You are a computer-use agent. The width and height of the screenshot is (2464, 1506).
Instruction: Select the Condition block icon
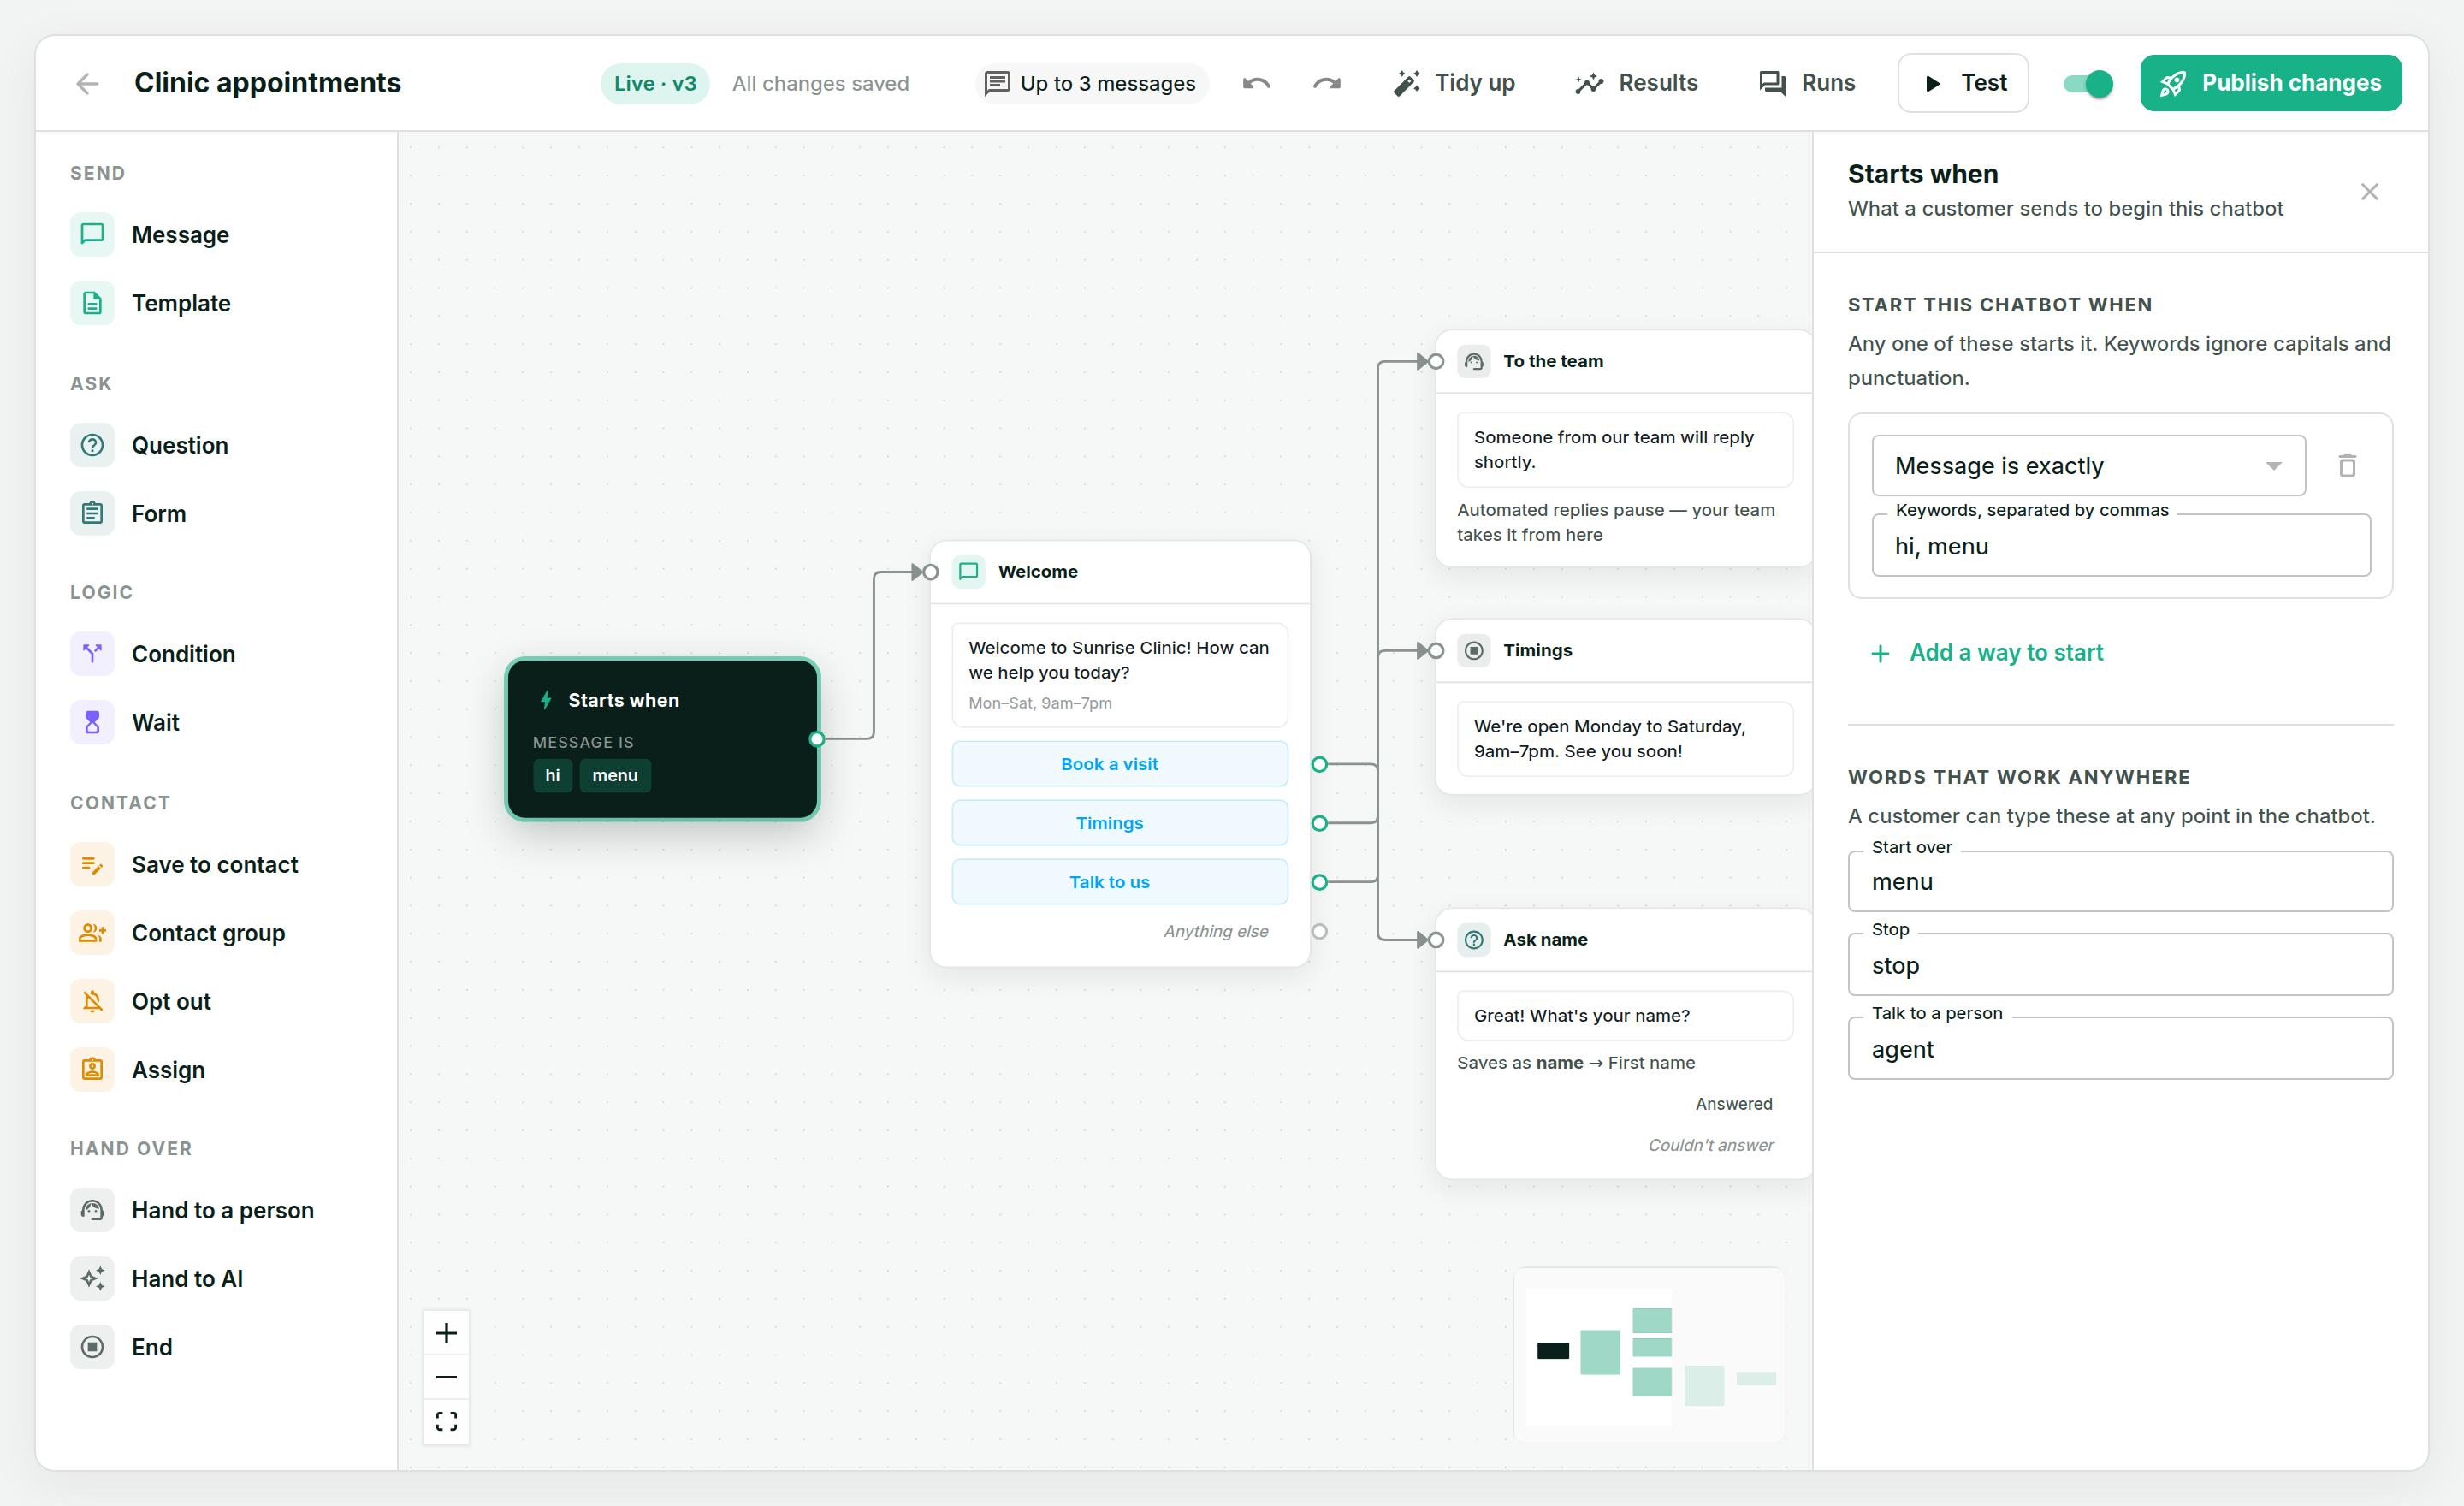point(92,653)
